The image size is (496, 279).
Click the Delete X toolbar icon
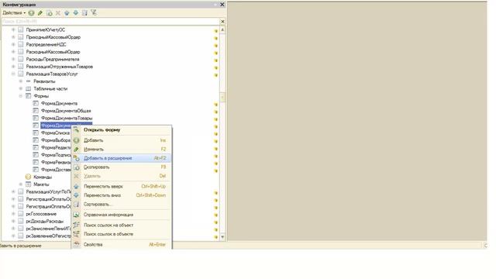(x=58, y=13)
